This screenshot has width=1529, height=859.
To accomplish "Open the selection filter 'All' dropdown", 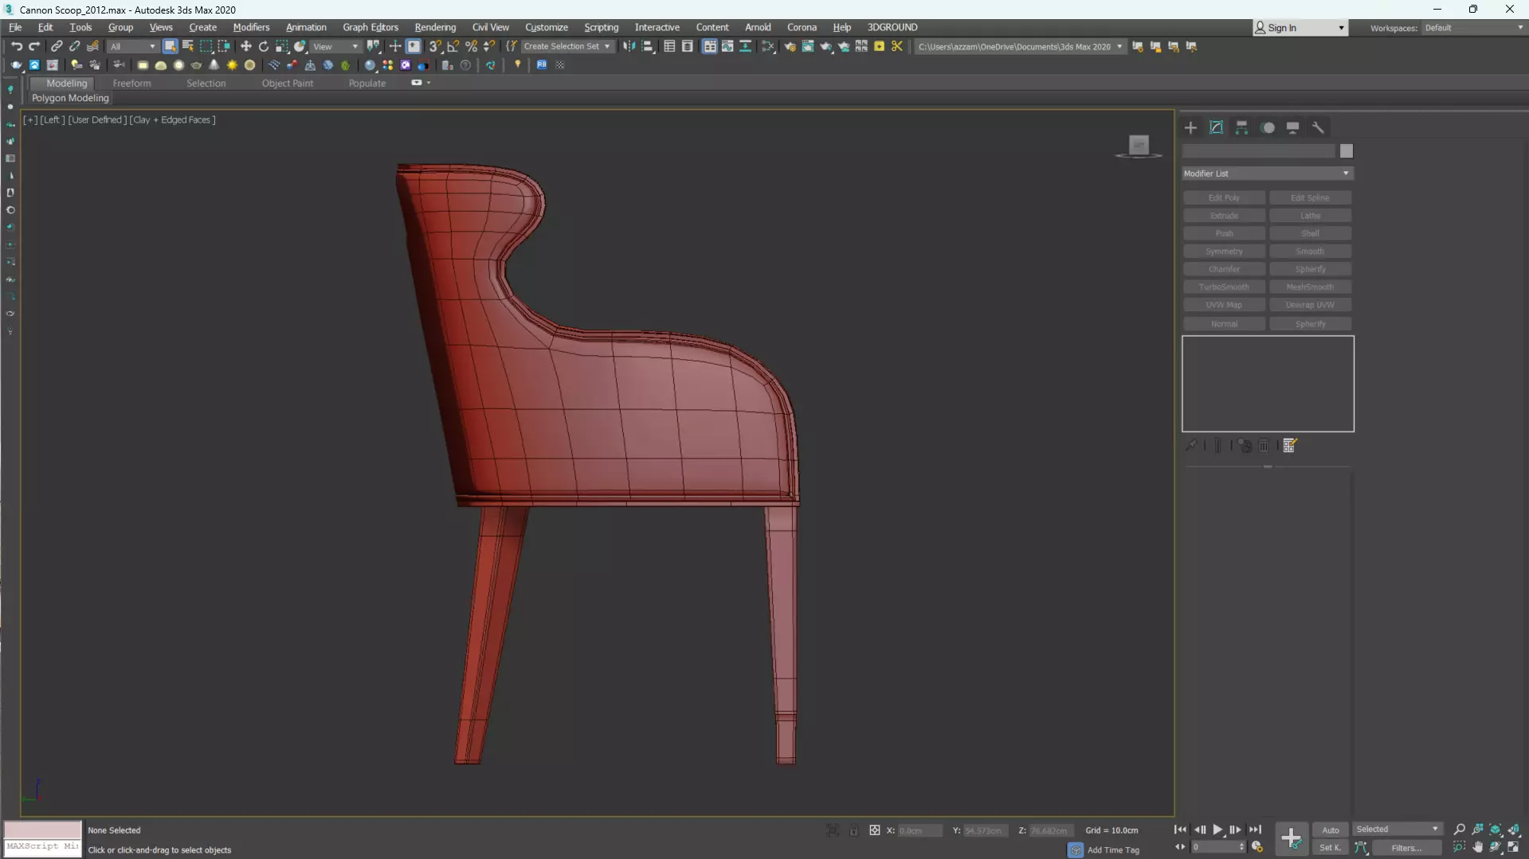I will click(132, 46).
